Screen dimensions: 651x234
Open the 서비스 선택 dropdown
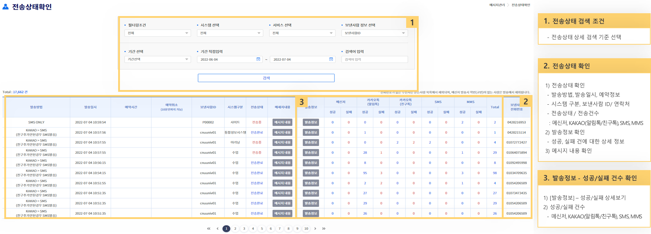click(302, 33)
